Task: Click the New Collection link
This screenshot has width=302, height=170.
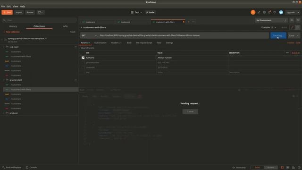Action: tap(11, 32)
